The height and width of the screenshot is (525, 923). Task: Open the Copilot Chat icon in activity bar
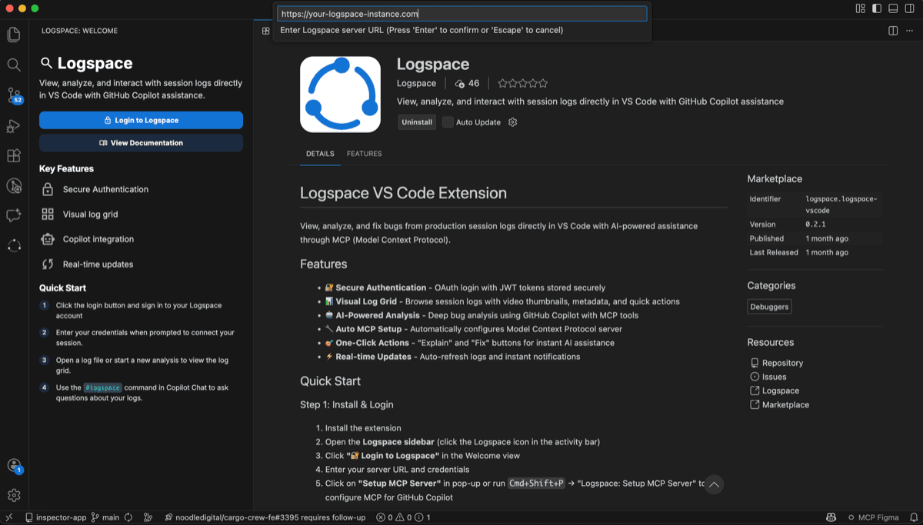pos(14,216)
